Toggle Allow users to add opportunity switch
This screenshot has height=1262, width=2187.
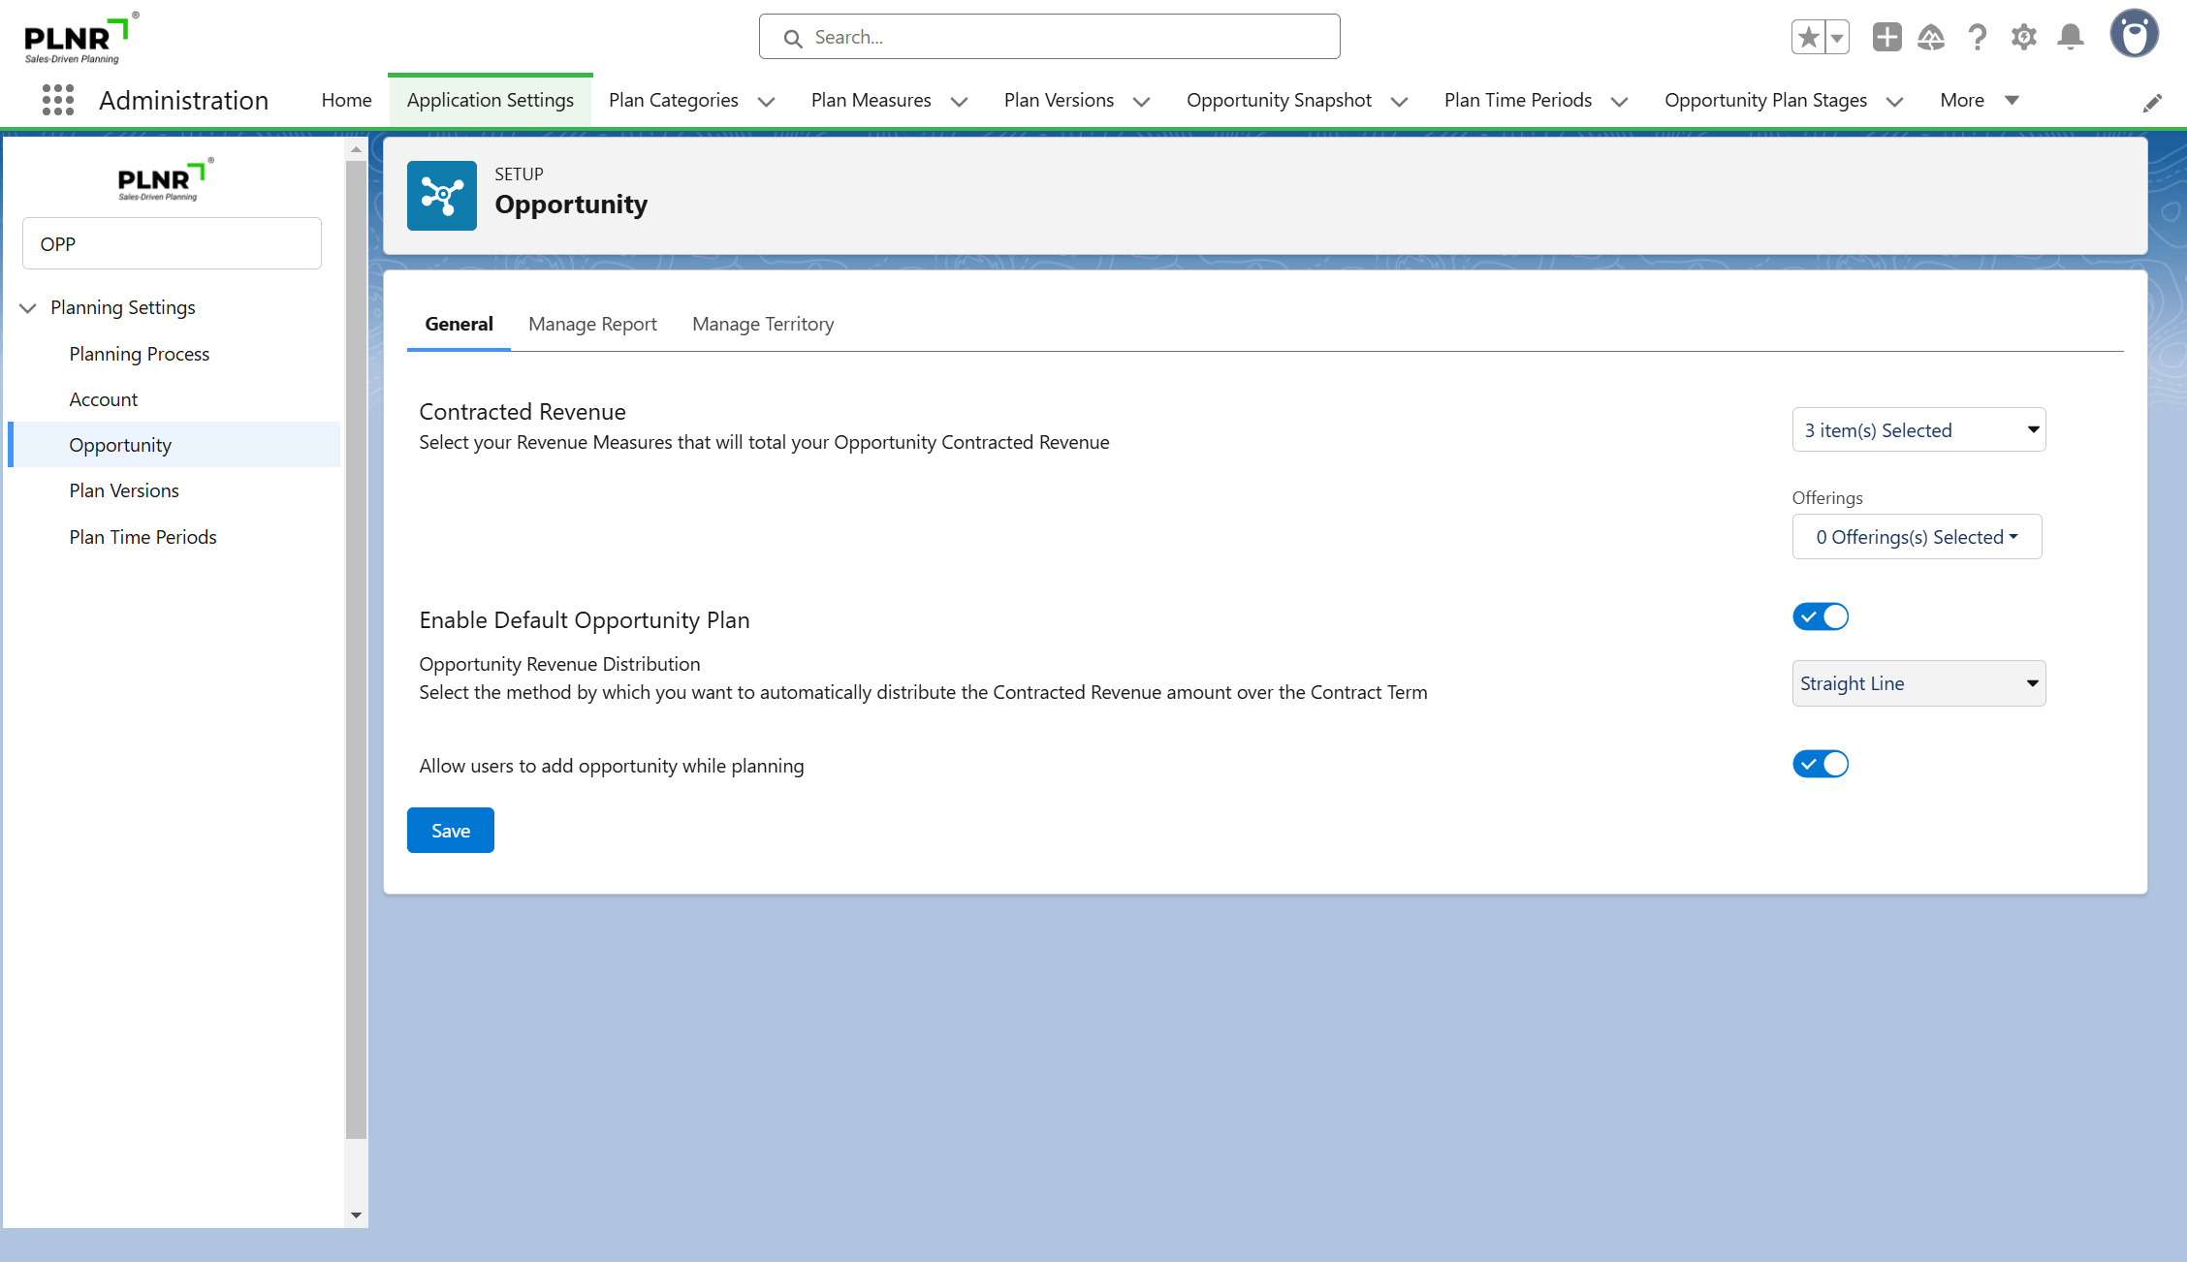1821,764
